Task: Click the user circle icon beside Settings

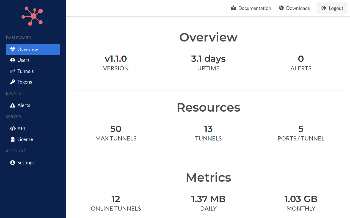Action: tap(12, 163)
